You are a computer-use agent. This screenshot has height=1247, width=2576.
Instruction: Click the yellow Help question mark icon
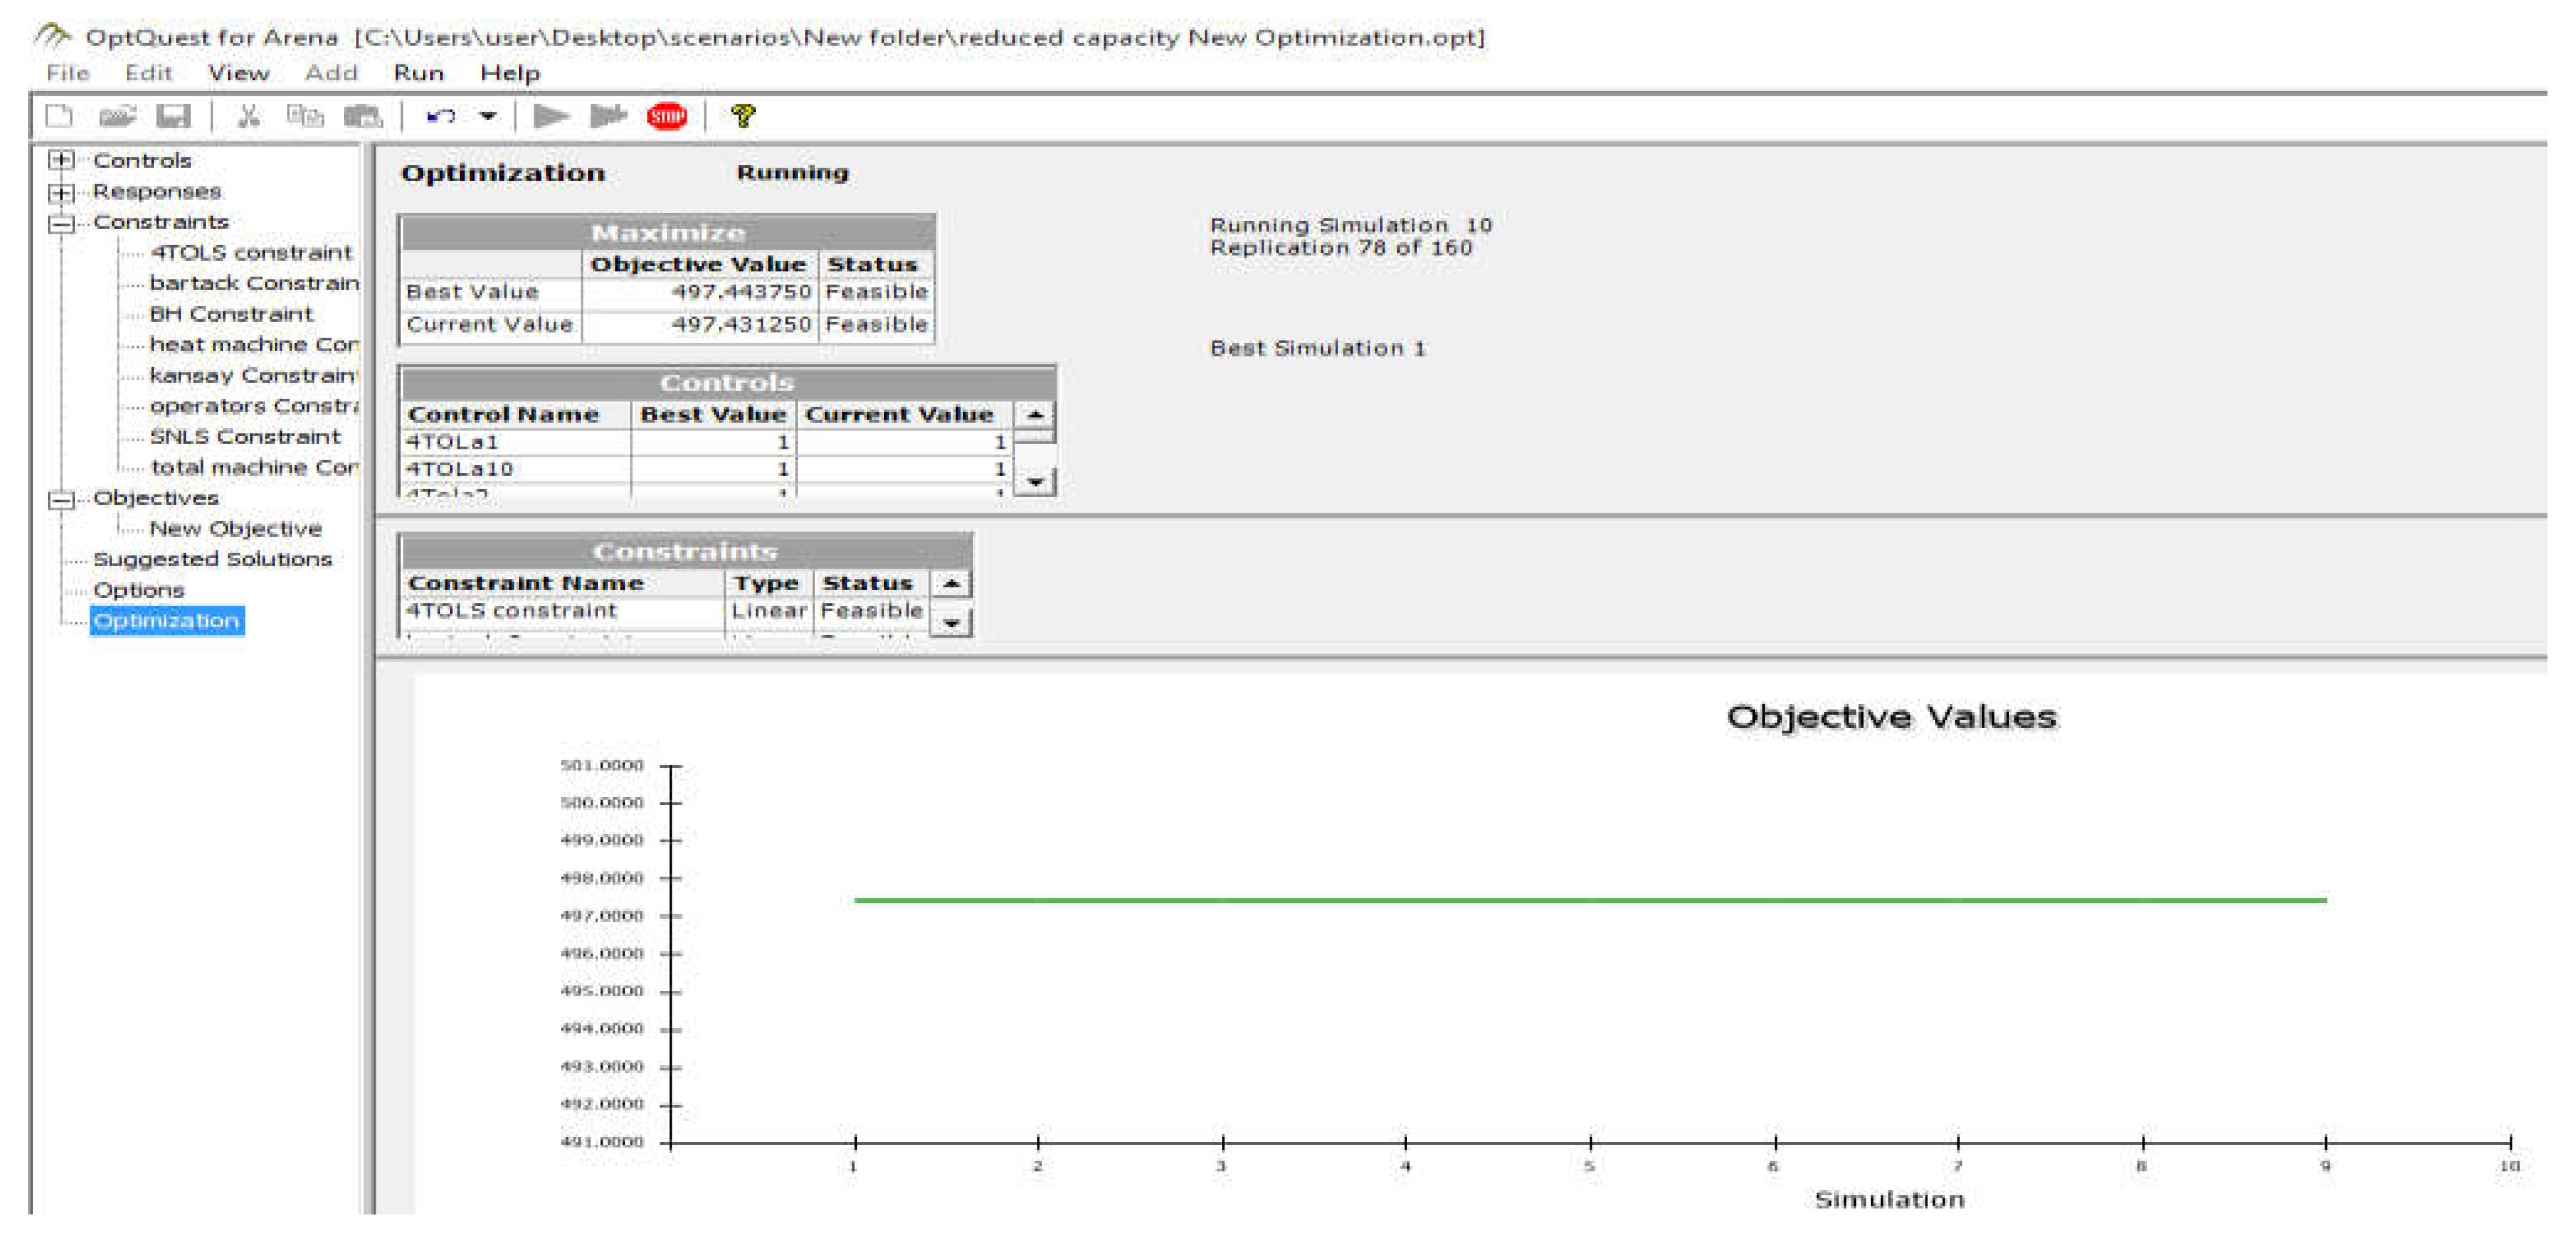click(742, 117)
